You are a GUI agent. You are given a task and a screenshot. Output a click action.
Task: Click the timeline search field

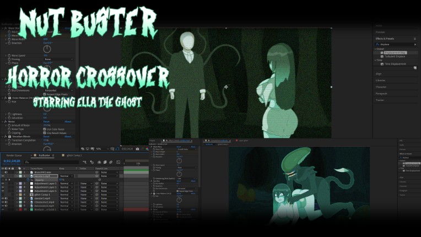pyautogui.click(x=52, y=162)
